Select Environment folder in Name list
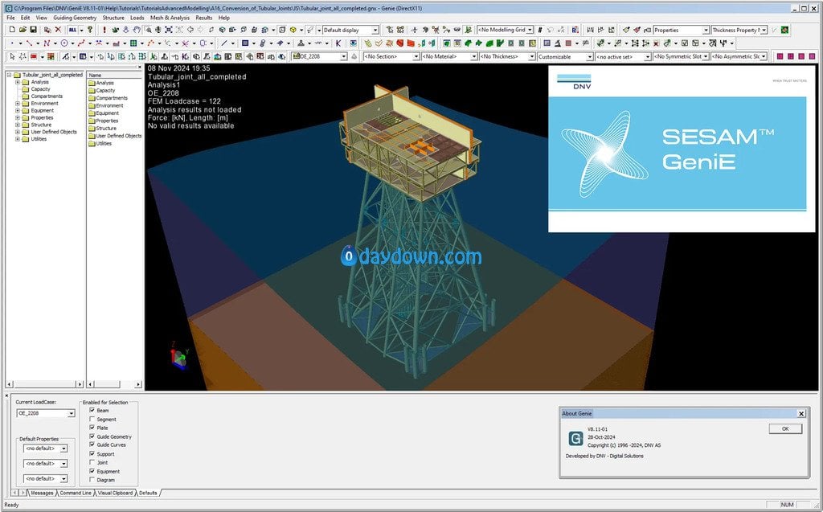 click(x=109, y=105)
